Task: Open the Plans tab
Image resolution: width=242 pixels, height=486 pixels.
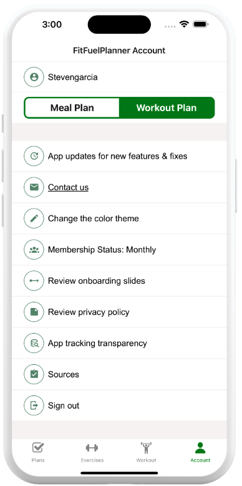Action: click(38, 452)
